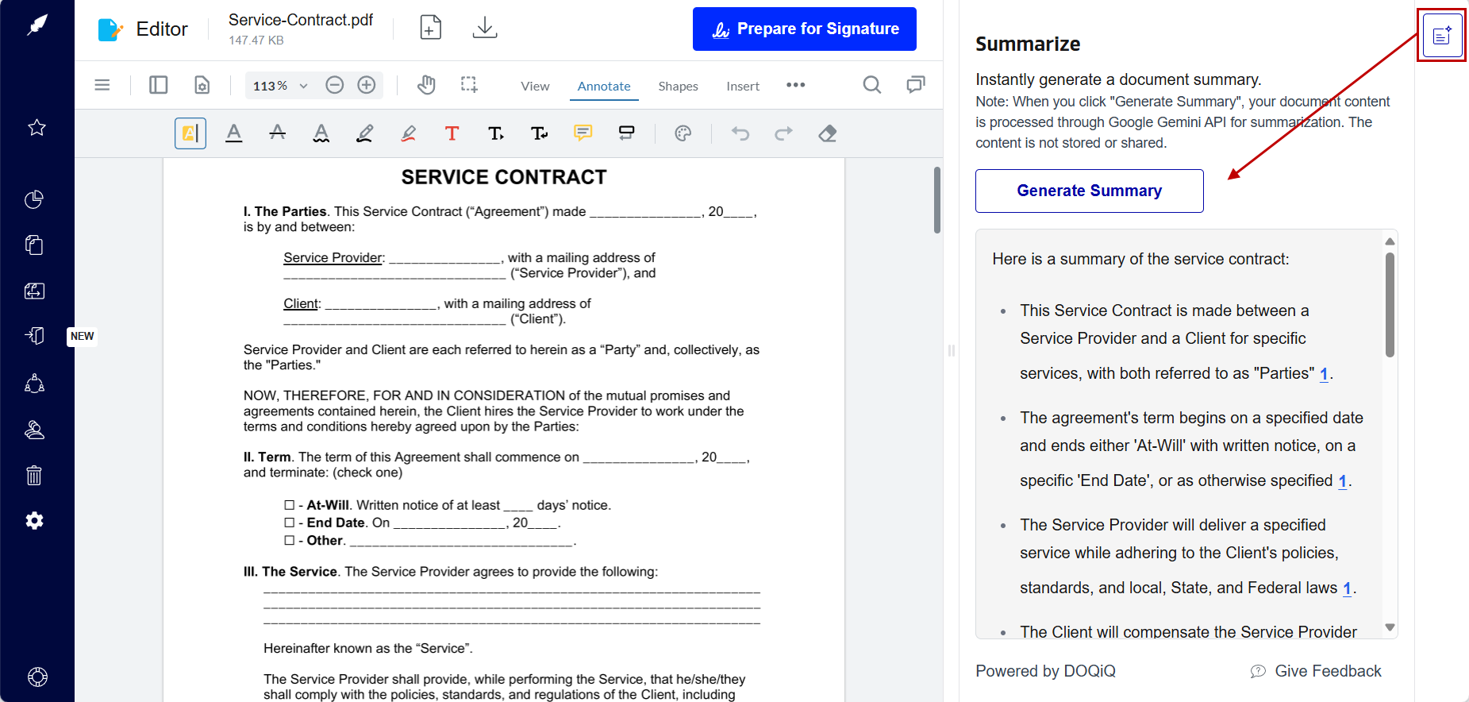This screenshot has height=702, width=1469.
Task: Select the freehand pen tool
Action: point(365,133)
